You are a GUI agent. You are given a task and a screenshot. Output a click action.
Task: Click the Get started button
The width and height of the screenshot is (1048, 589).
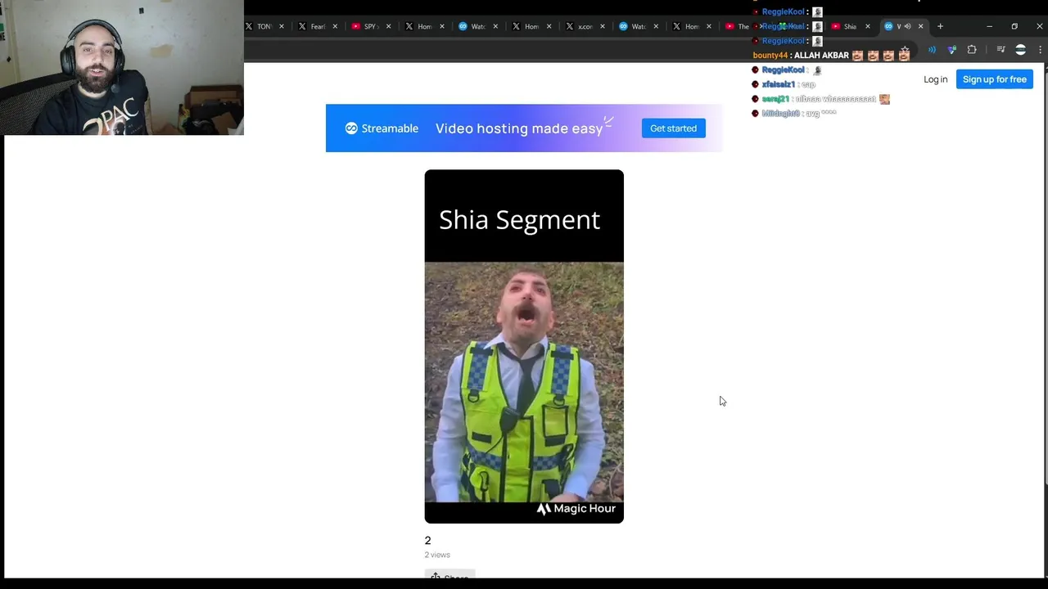pyautogui.click(x=673, y=128)
